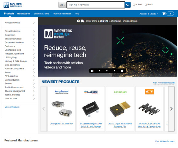This screenshot has height=148, width=178.
Task: Expand Account & Orders menu
Action: (149, 14)
